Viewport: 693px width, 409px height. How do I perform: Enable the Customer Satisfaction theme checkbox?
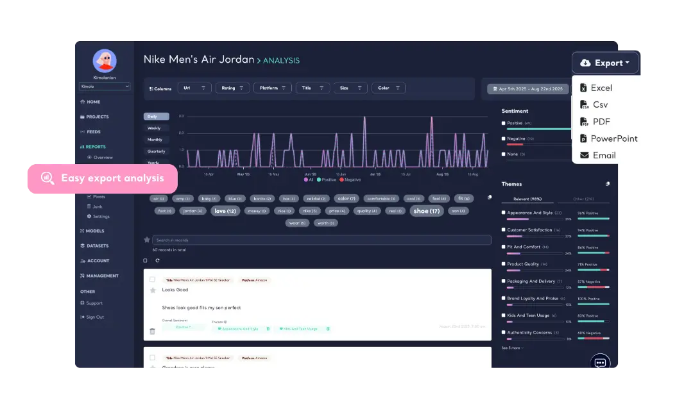[504, 230]
